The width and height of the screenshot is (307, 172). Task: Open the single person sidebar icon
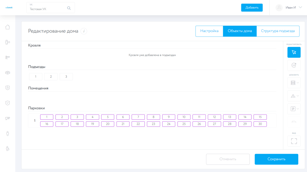[7, 133]
